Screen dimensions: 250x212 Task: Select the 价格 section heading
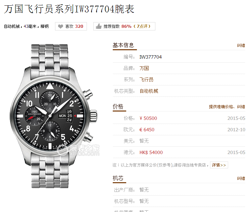click(118, 107)
